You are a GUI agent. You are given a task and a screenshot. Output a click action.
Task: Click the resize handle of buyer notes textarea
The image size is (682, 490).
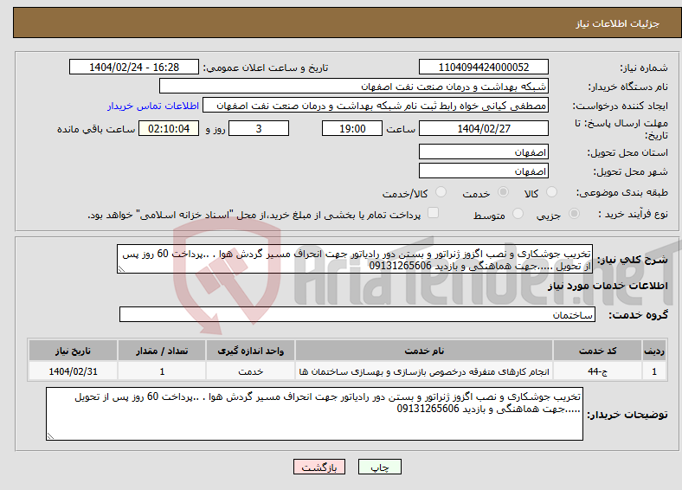tap(50, 436)
